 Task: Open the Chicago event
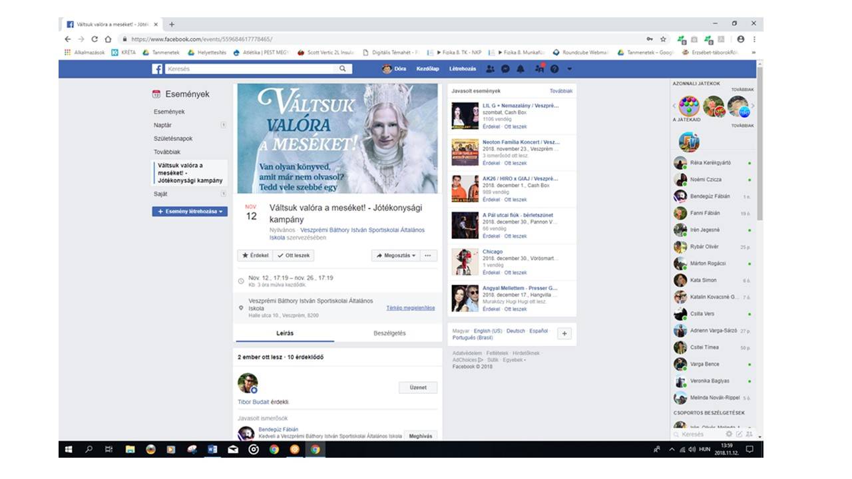[x=493, y=251]
